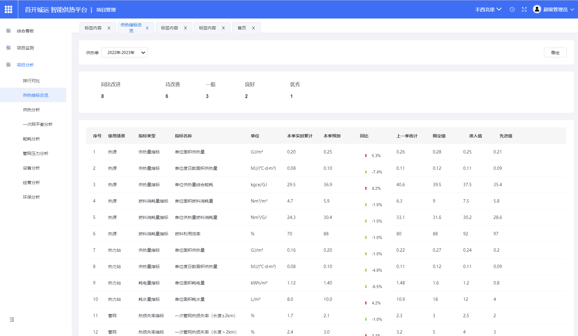This screenshot has width=578, height=336.
Task: Click the 优秀 summary label
Action: pos(295,84)
